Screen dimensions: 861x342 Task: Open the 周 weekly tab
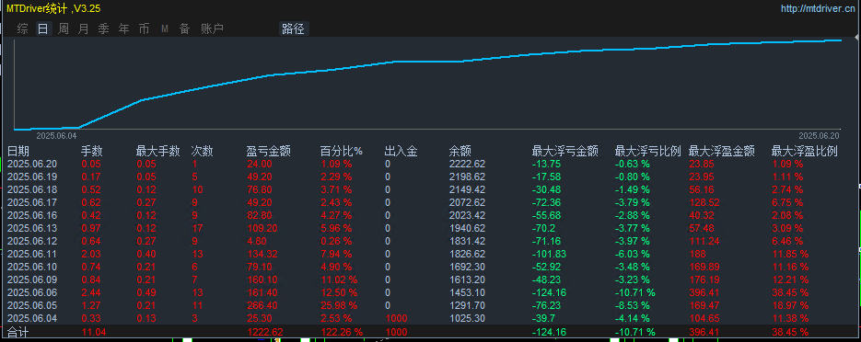(64, 29)
